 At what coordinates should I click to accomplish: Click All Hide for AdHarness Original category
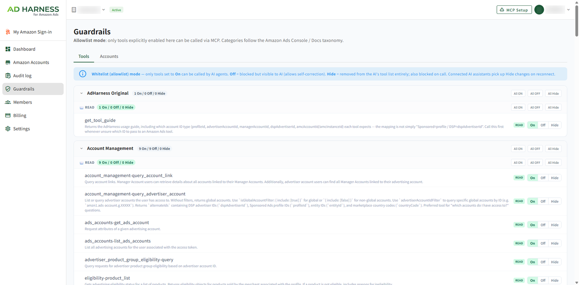[x=553, y=93]
